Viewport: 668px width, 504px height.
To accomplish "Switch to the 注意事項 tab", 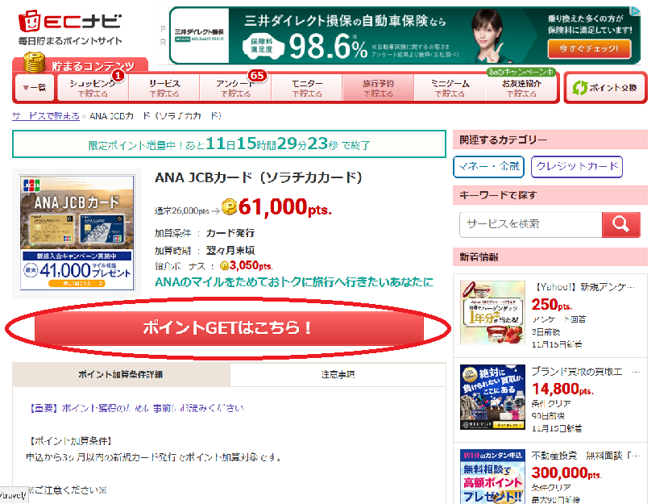I will click(x=338, y=375).
